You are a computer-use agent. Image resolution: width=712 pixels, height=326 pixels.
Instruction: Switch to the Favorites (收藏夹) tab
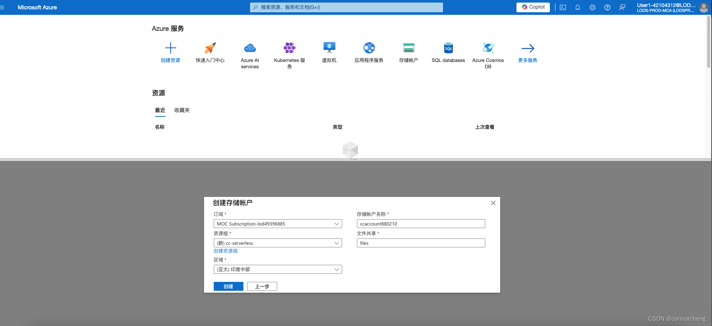[182, 110]
